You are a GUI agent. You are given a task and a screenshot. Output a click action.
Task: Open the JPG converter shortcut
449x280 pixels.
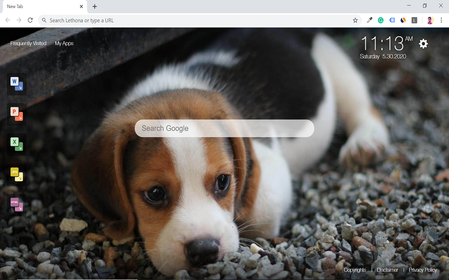(16, 175)
